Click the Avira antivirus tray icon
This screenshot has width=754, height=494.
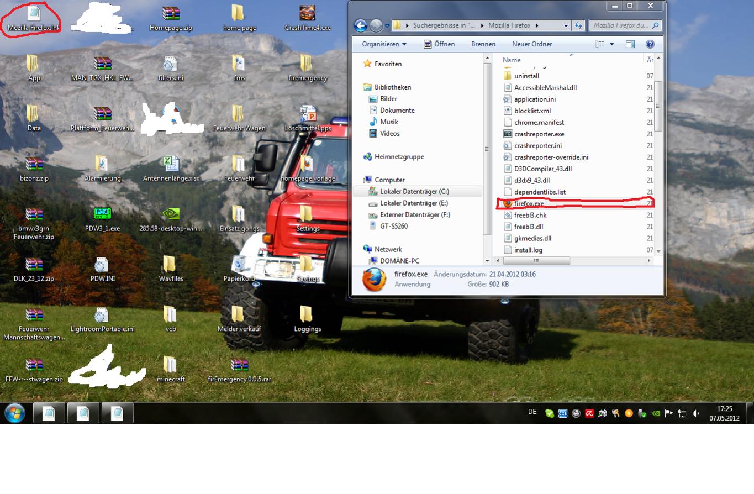coord(589,413)
